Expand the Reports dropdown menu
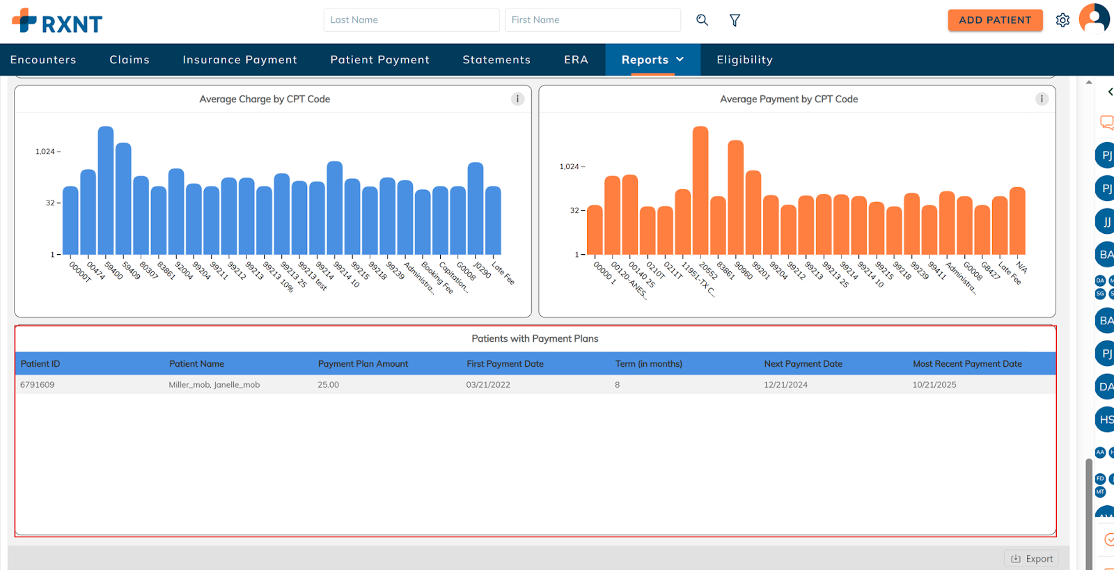Screen dimensions: 1114x570 [x=652, y=60]
